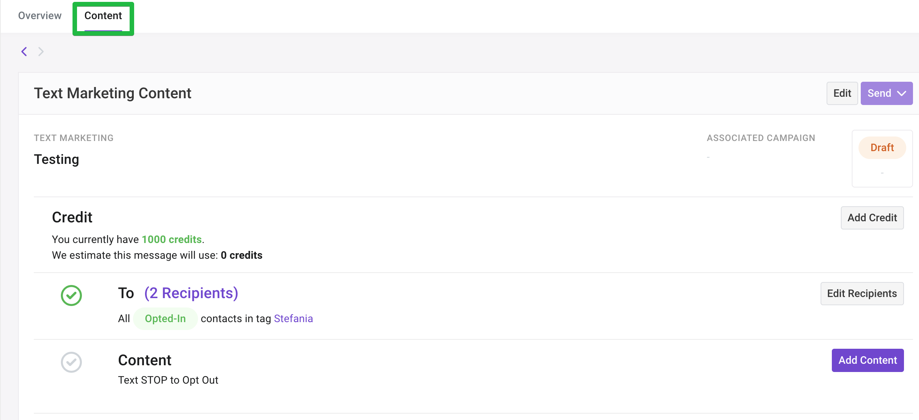Open Add Credit
The width and height of the screenshot is (919, 420).
pyautogui.click(x=872, y=218)
